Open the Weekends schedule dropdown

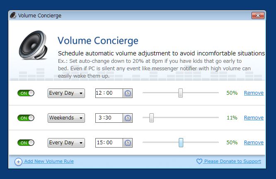66,118
